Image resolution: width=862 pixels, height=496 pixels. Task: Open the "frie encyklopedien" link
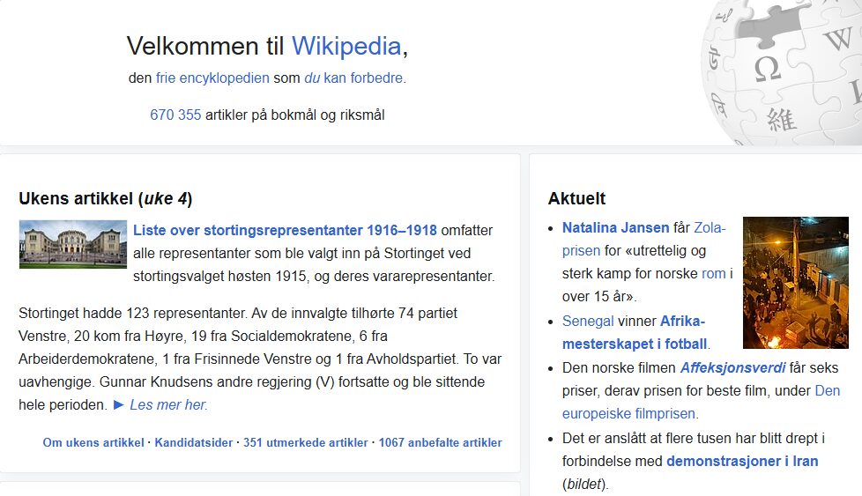(x=212, y=78)
